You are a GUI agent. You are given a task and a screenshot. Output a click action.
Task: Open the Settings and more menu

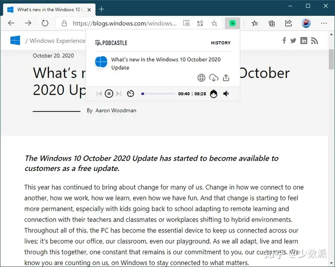(324, 23)
